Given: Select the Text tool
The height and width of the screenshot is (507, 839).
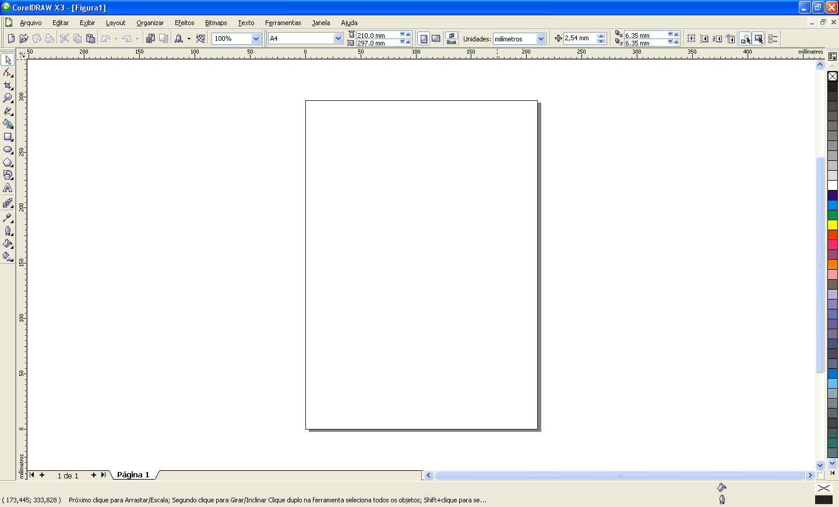Looking at the screenshot, I should 8,188.
